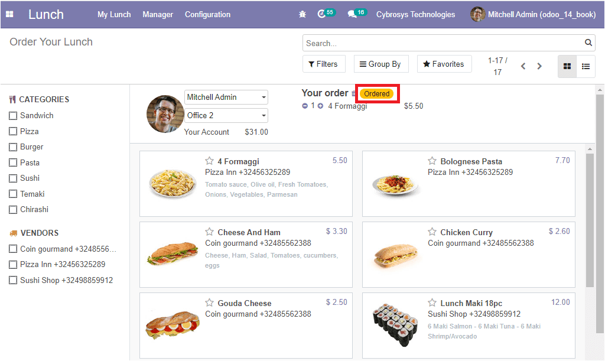Open Bolognese Pasta product card title

pos(471,162)
